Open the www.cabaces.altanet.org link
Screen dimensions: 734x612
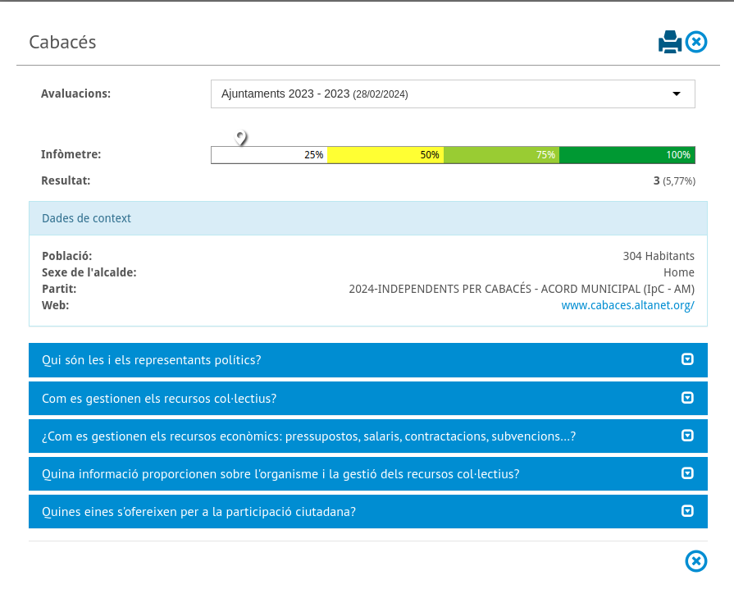[x=627, y=305]
